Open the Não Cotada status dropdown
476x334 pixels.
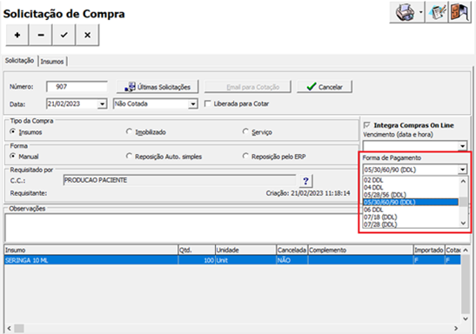coord(193,104)
